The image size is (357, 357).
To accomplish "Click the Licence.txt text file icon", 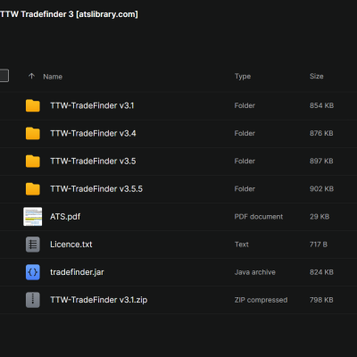I will [x=33, y=245].
